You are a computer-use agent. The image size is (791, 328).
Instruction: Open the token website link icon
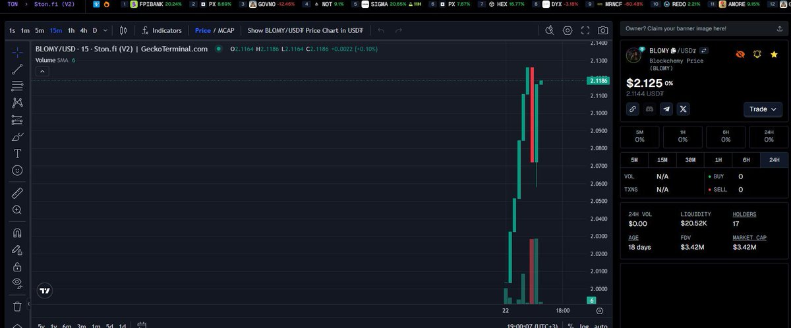point(632,109)
